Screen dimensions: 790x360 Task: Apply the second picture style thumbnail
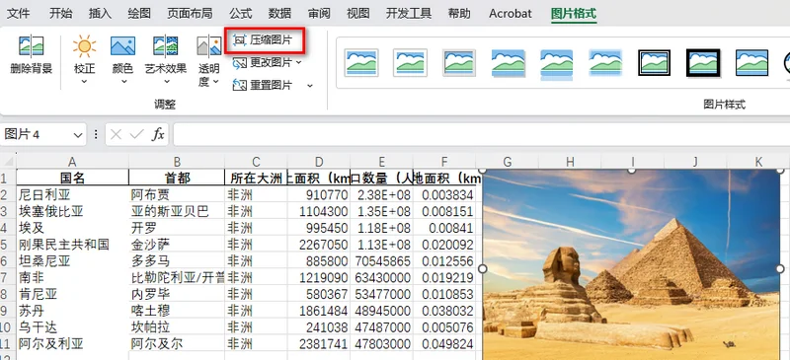click(411, 63)
